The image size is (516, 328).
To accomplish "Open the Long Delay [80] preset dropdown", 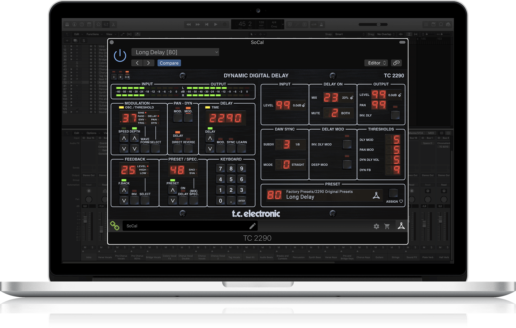I will (x=175, y=52).
